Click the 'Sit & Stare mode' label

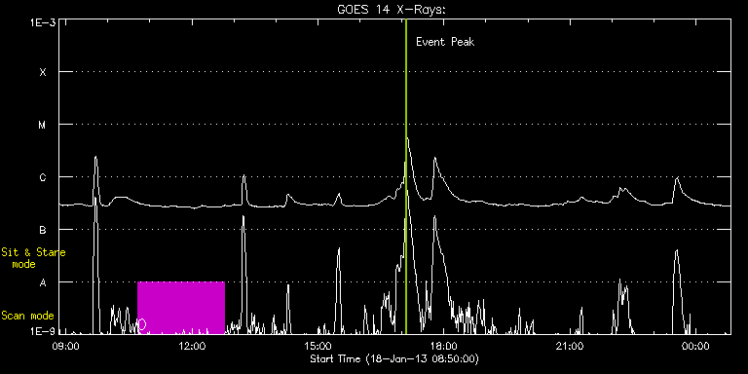point(33,258)
